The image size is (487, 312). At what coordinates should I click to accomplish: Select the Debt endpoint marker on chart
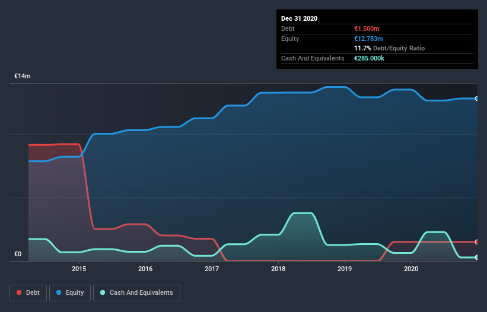click(477, 242)
